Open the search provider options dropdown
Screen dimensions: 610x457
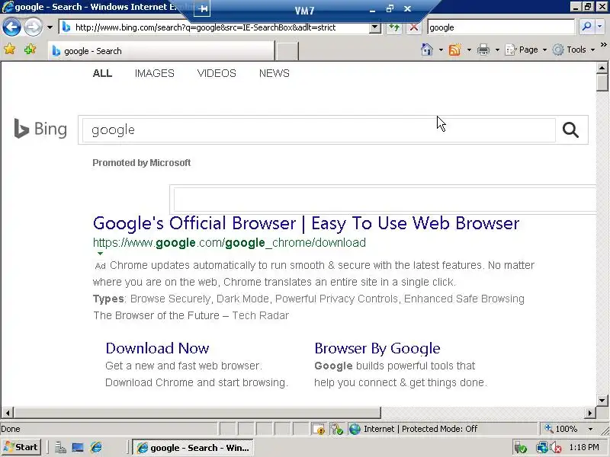599,27
